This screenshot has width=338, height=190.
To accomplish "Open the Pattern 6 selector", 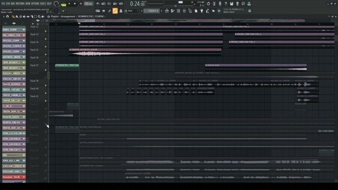I will pos(152,11).
